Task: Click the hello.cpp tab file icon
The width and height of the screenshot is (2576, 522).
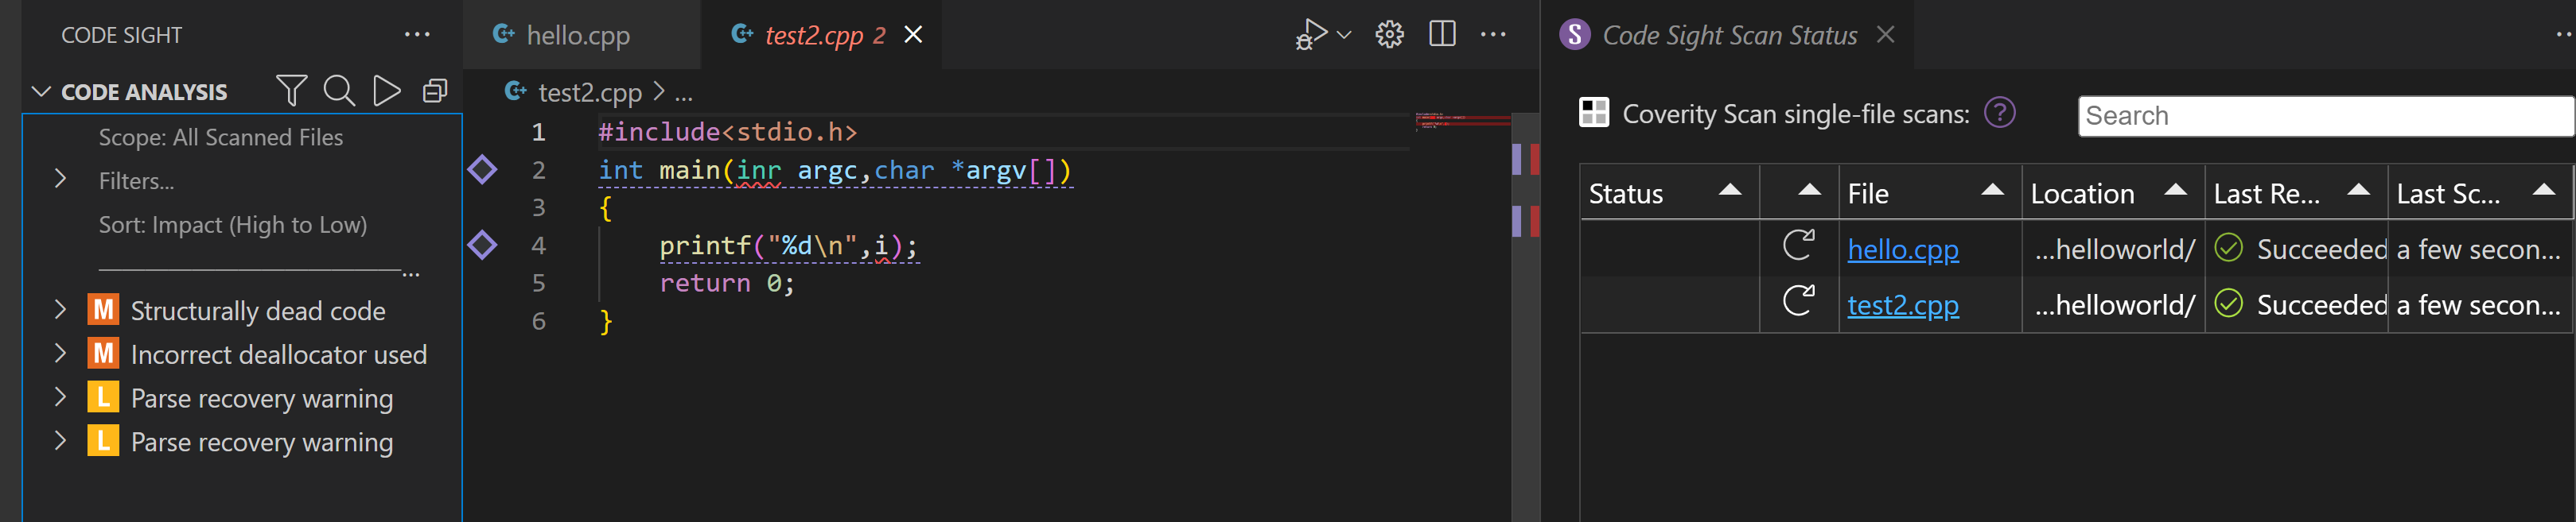Action: click(x=504, y=34)
